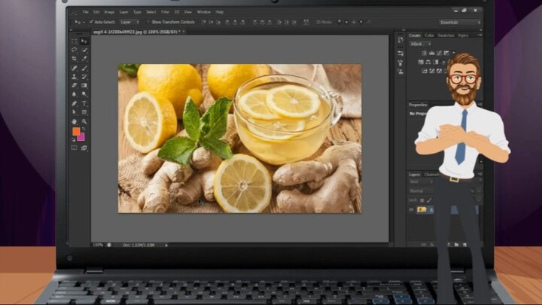542x305 pixels.
Task: Select the Dodge tool
Action: point(84,94)
